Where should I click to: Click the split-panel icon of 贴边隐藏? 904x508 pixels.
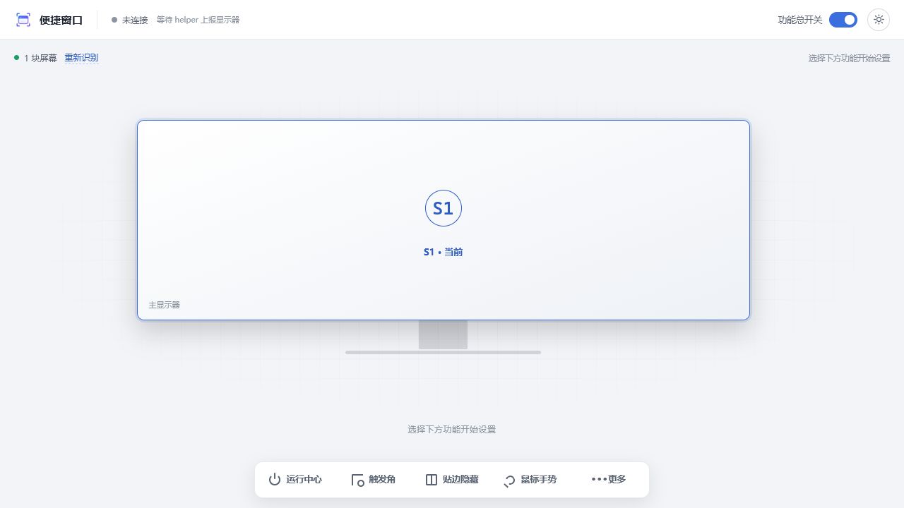(x=432, y=480)
